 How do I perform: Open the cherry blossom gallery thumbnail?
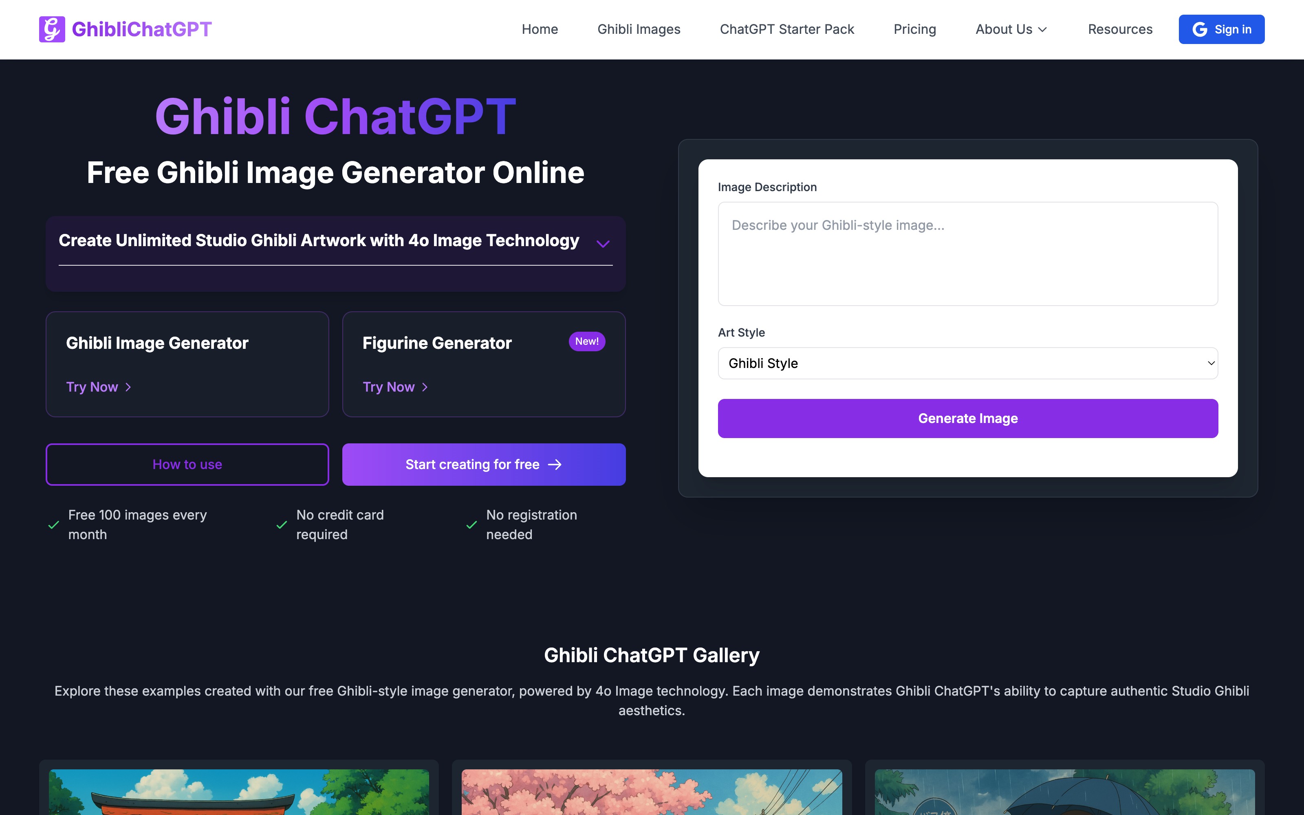pyautogui.click(x=652, y=791)
